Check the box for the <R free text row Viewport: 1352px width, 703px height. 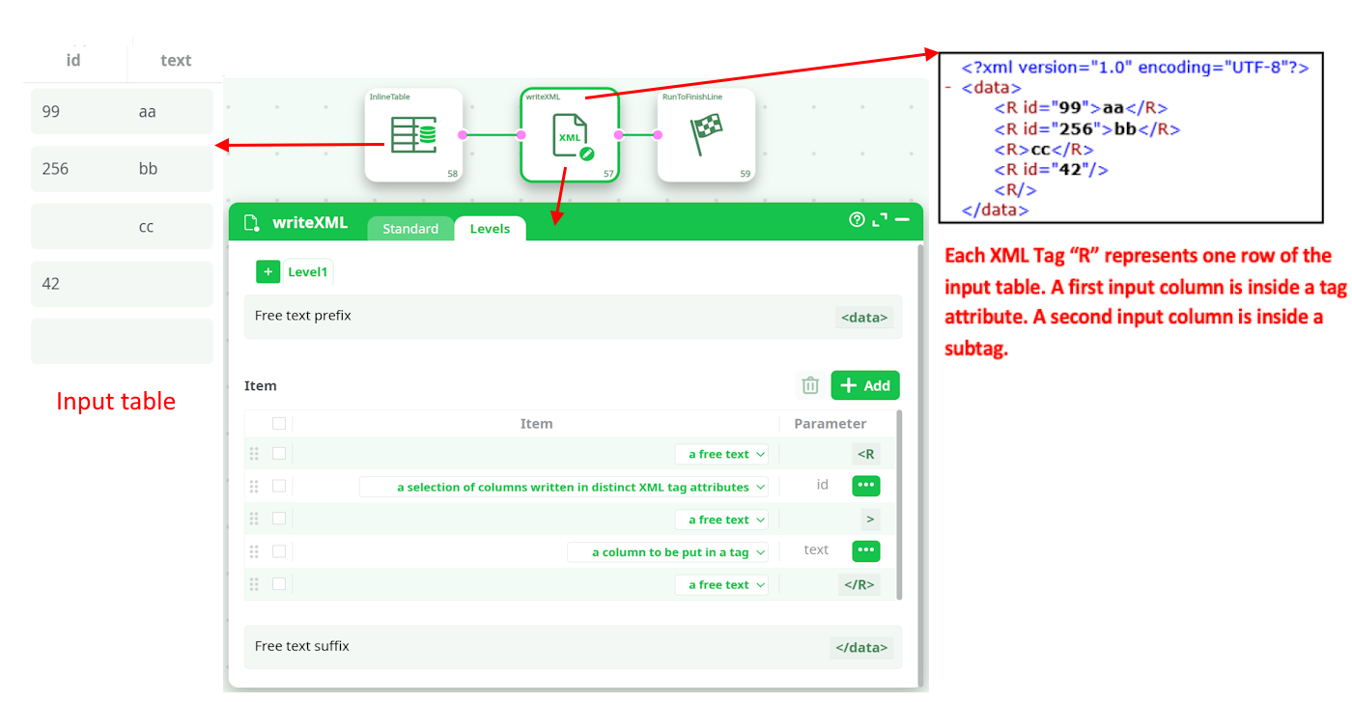point(279,454)
